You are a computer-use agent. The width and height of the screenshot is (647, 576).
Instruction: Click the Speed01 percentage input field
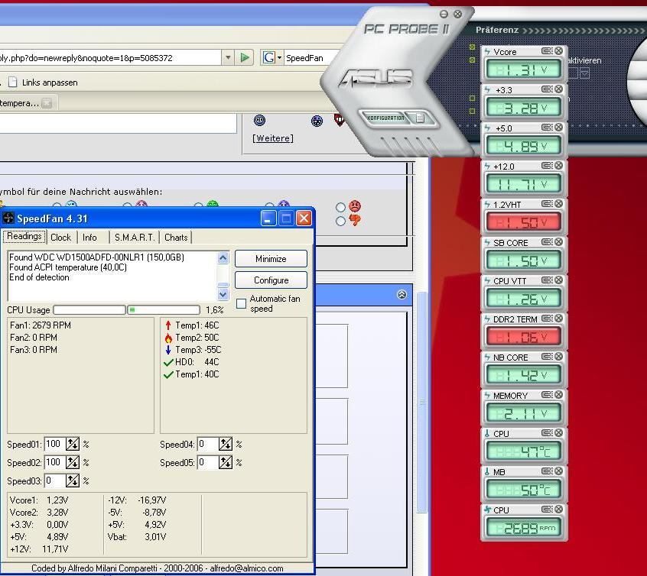coord(55,444)
